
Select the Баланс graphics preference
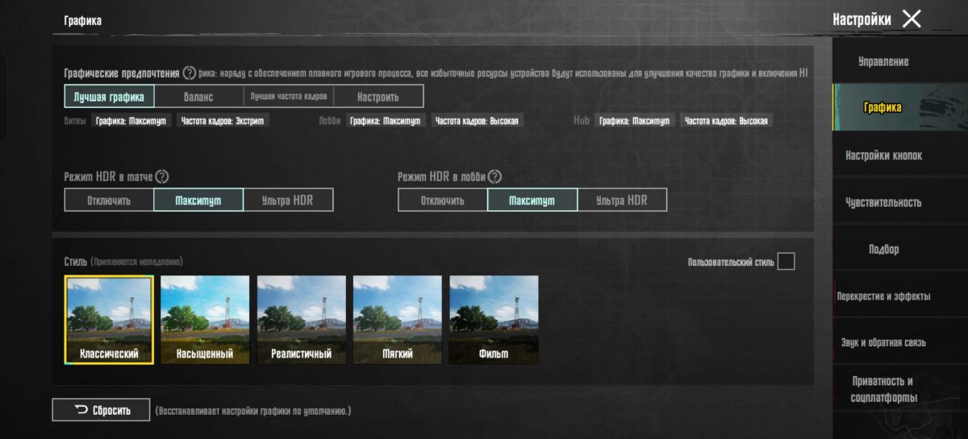pyautogui.click(x=198, y=97)
